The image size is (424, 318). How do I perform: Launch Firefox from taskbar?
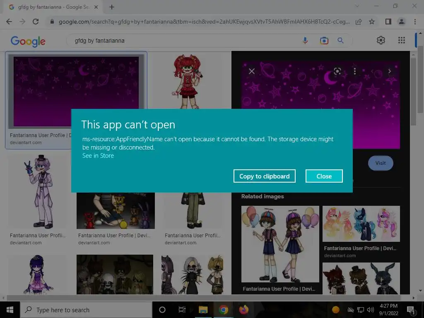[243, 310]
